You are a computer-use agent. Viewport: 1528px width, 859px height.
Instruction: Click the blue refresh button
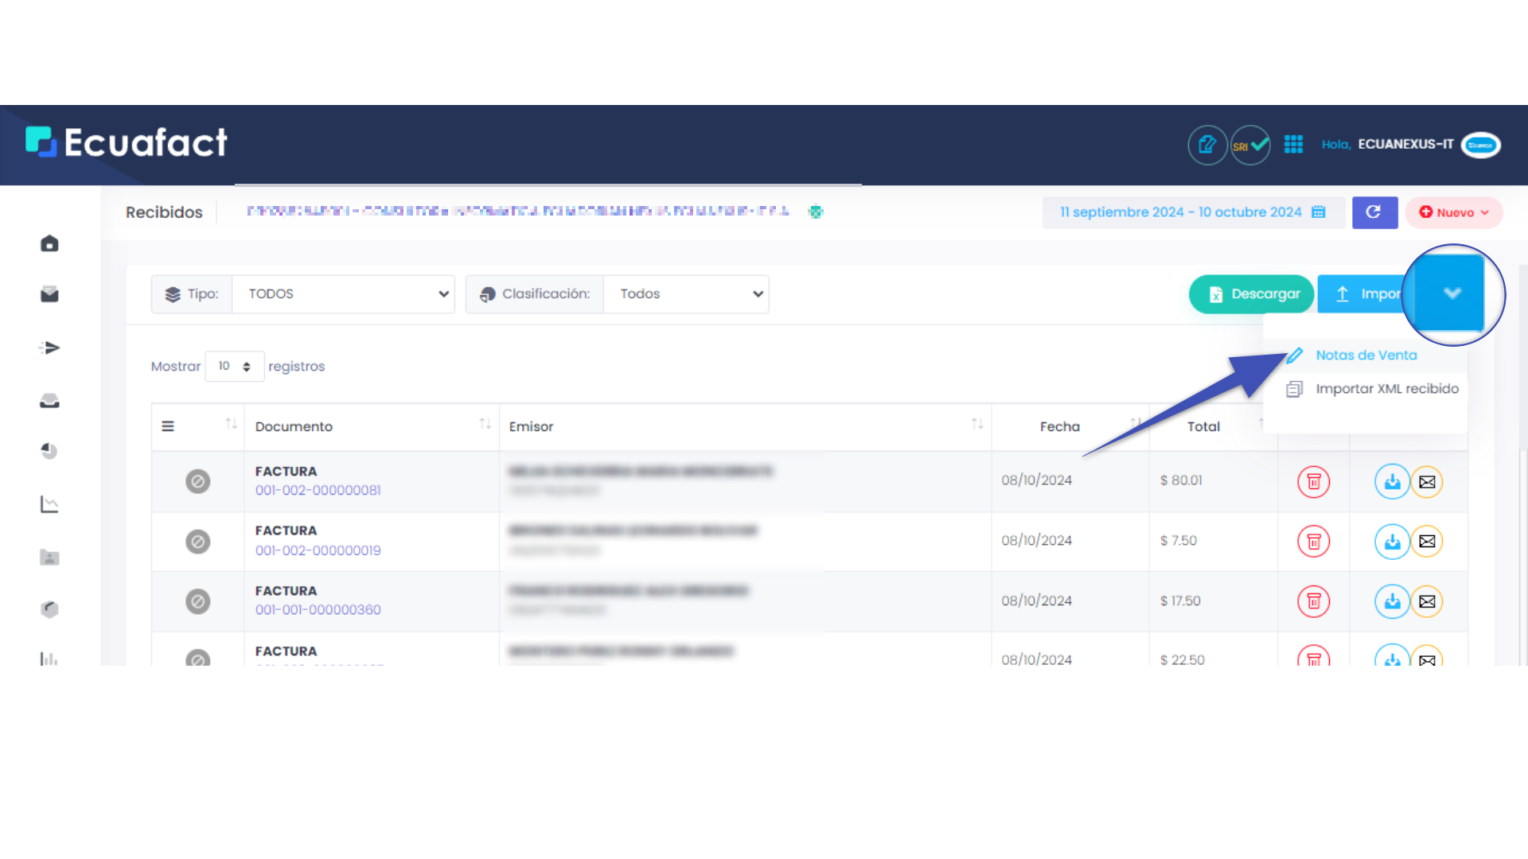click(x=1374, y=212)
